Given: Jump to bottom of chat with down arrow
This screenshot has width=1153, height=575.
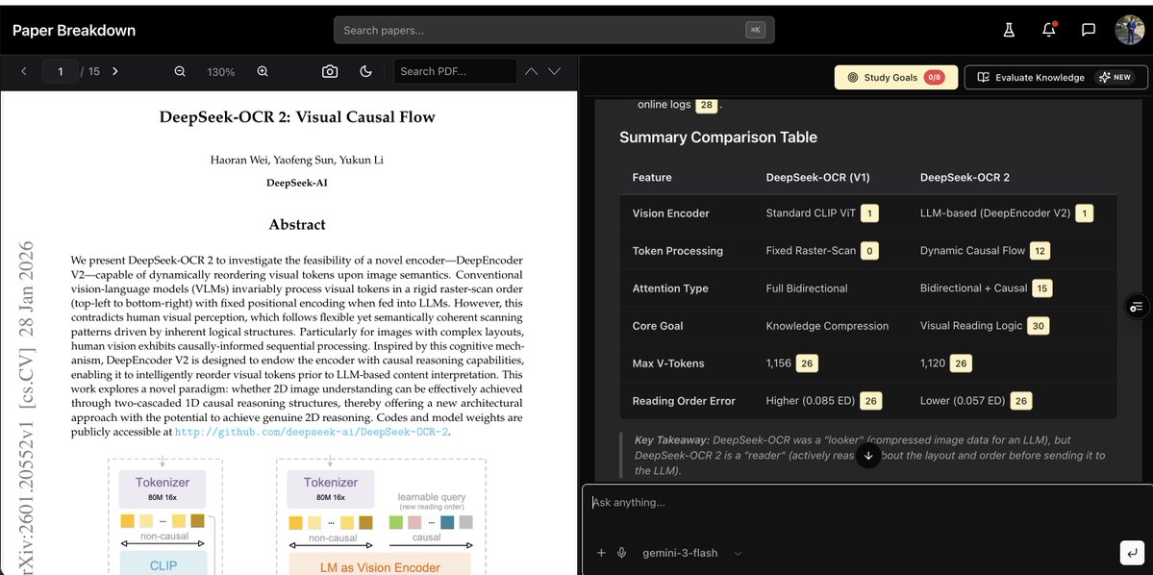Looking at the screenshot, I should [x=868, y=455].
